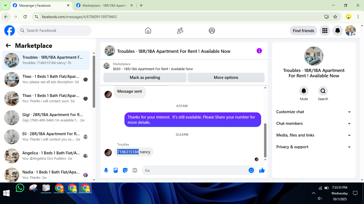Image resolution: width=364 pixels, height=204 pixels.
Task: Switch to the Messenger | Facebook tab
Action: point(42,5)
